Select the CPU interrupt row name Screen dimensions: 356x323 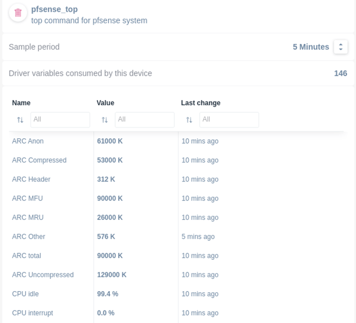pyautogui.click(x=32, y=313)
